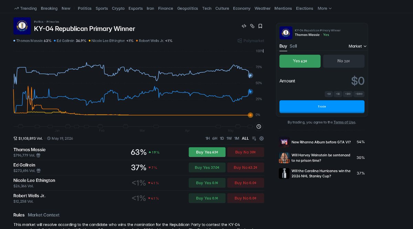Open Harvey Weinstein market thumbnail
Screen dimensions: 413x229
click(x=284, y=158)
